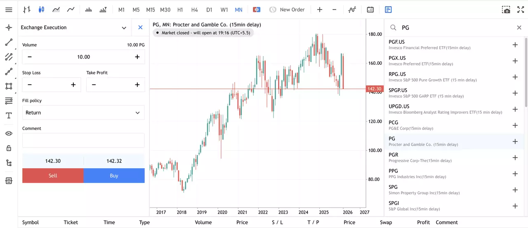Click the New Order button

tap(287, 9)
